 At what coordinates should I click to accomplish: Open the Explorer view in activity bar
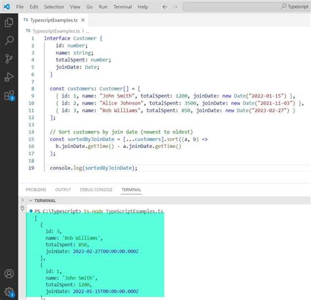click(9, 22)
